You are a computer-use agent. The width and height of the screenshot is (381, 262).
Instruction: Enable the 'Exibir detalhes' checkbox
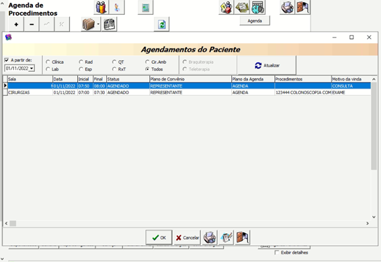(x=277, y=253)
